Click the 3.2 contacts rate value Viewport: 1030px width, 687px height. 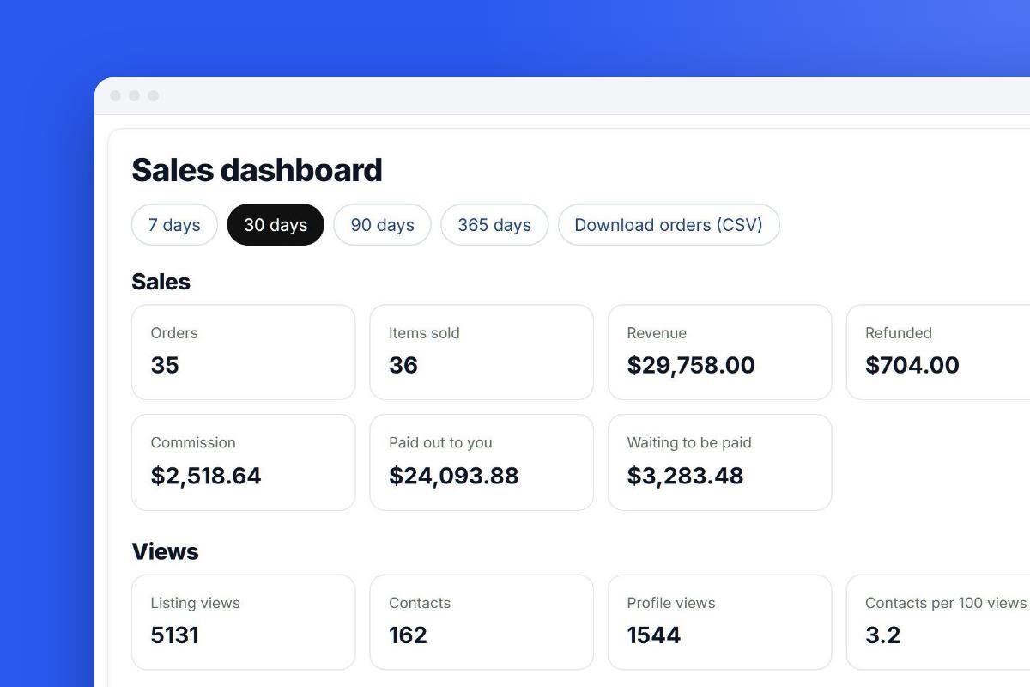(883, 635)
